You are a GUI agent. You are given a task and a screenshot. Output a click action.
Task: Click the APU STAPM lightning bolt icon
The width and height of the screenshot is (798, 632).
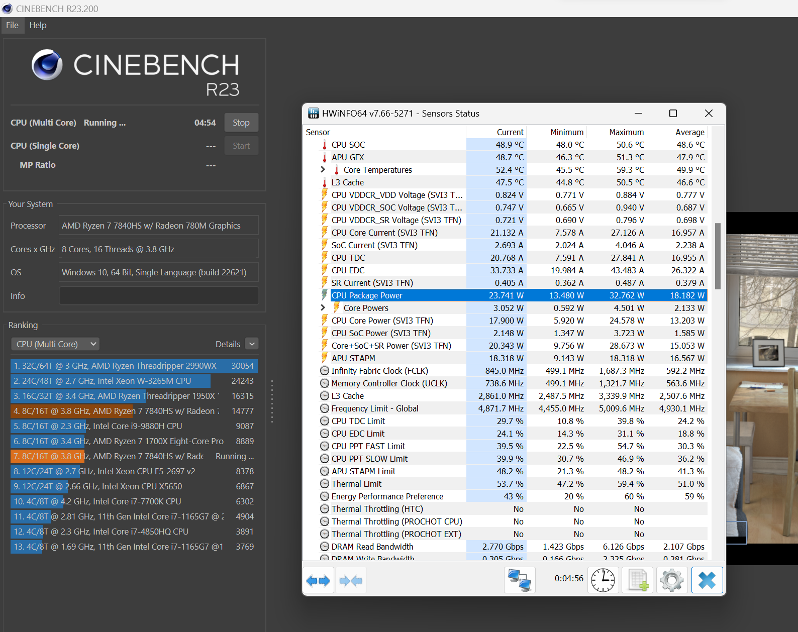pos(325,358)
